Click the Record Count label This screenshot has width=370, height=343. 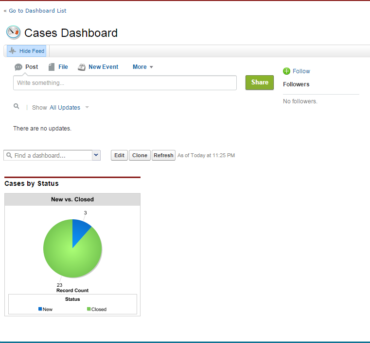click(x=72, y=291)
